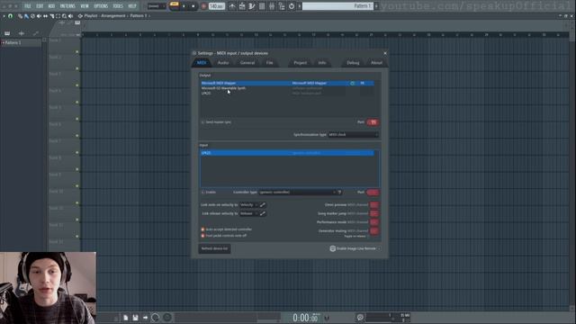
Task: Open the ADD menu
Action: click(51, 6)
